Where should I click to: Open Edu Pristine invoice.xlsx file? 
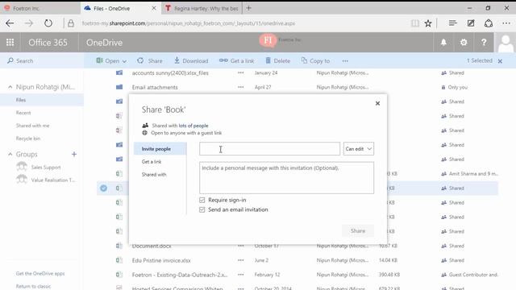tap(161, 260)
